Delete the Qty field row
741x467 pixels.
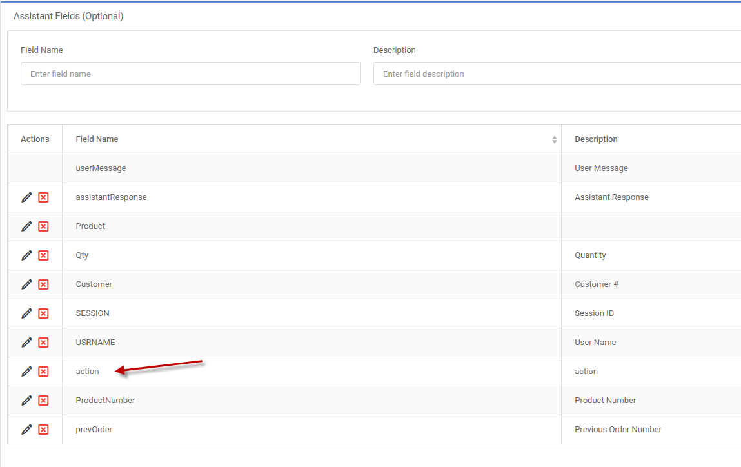tap(43, 255)
